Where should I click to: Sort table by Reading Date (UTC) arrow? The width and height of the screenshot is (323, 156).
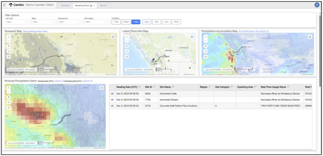point(139,87)
